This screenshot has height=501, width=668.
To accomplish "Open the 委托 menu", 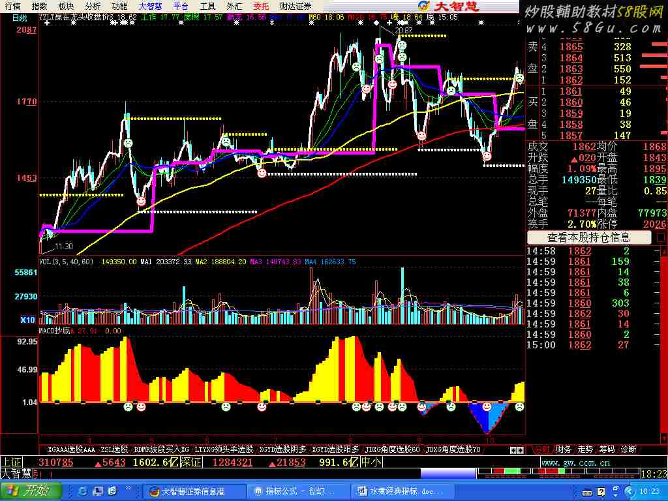I will coord(261,6).
